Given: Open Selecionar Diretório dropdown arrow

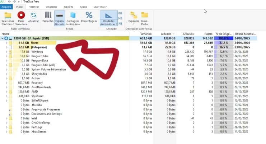Looking at the screenshot, I should tap(13, 24).
